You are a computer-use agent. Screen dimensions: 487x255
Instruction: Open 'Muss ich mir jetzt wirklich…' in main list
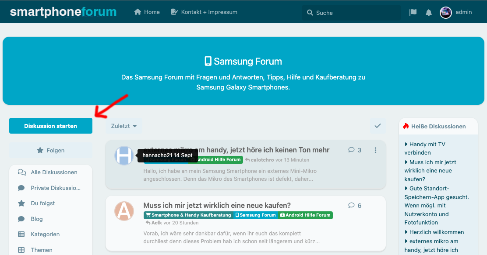pos(217,205)
